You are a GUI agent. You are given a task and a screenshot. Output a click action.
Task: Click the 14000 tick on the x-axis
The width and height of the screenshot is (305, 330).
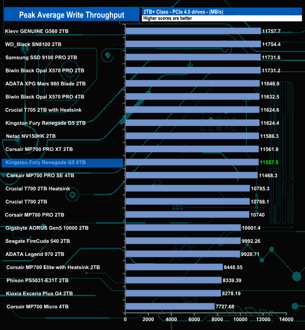(x=286, y=319)
